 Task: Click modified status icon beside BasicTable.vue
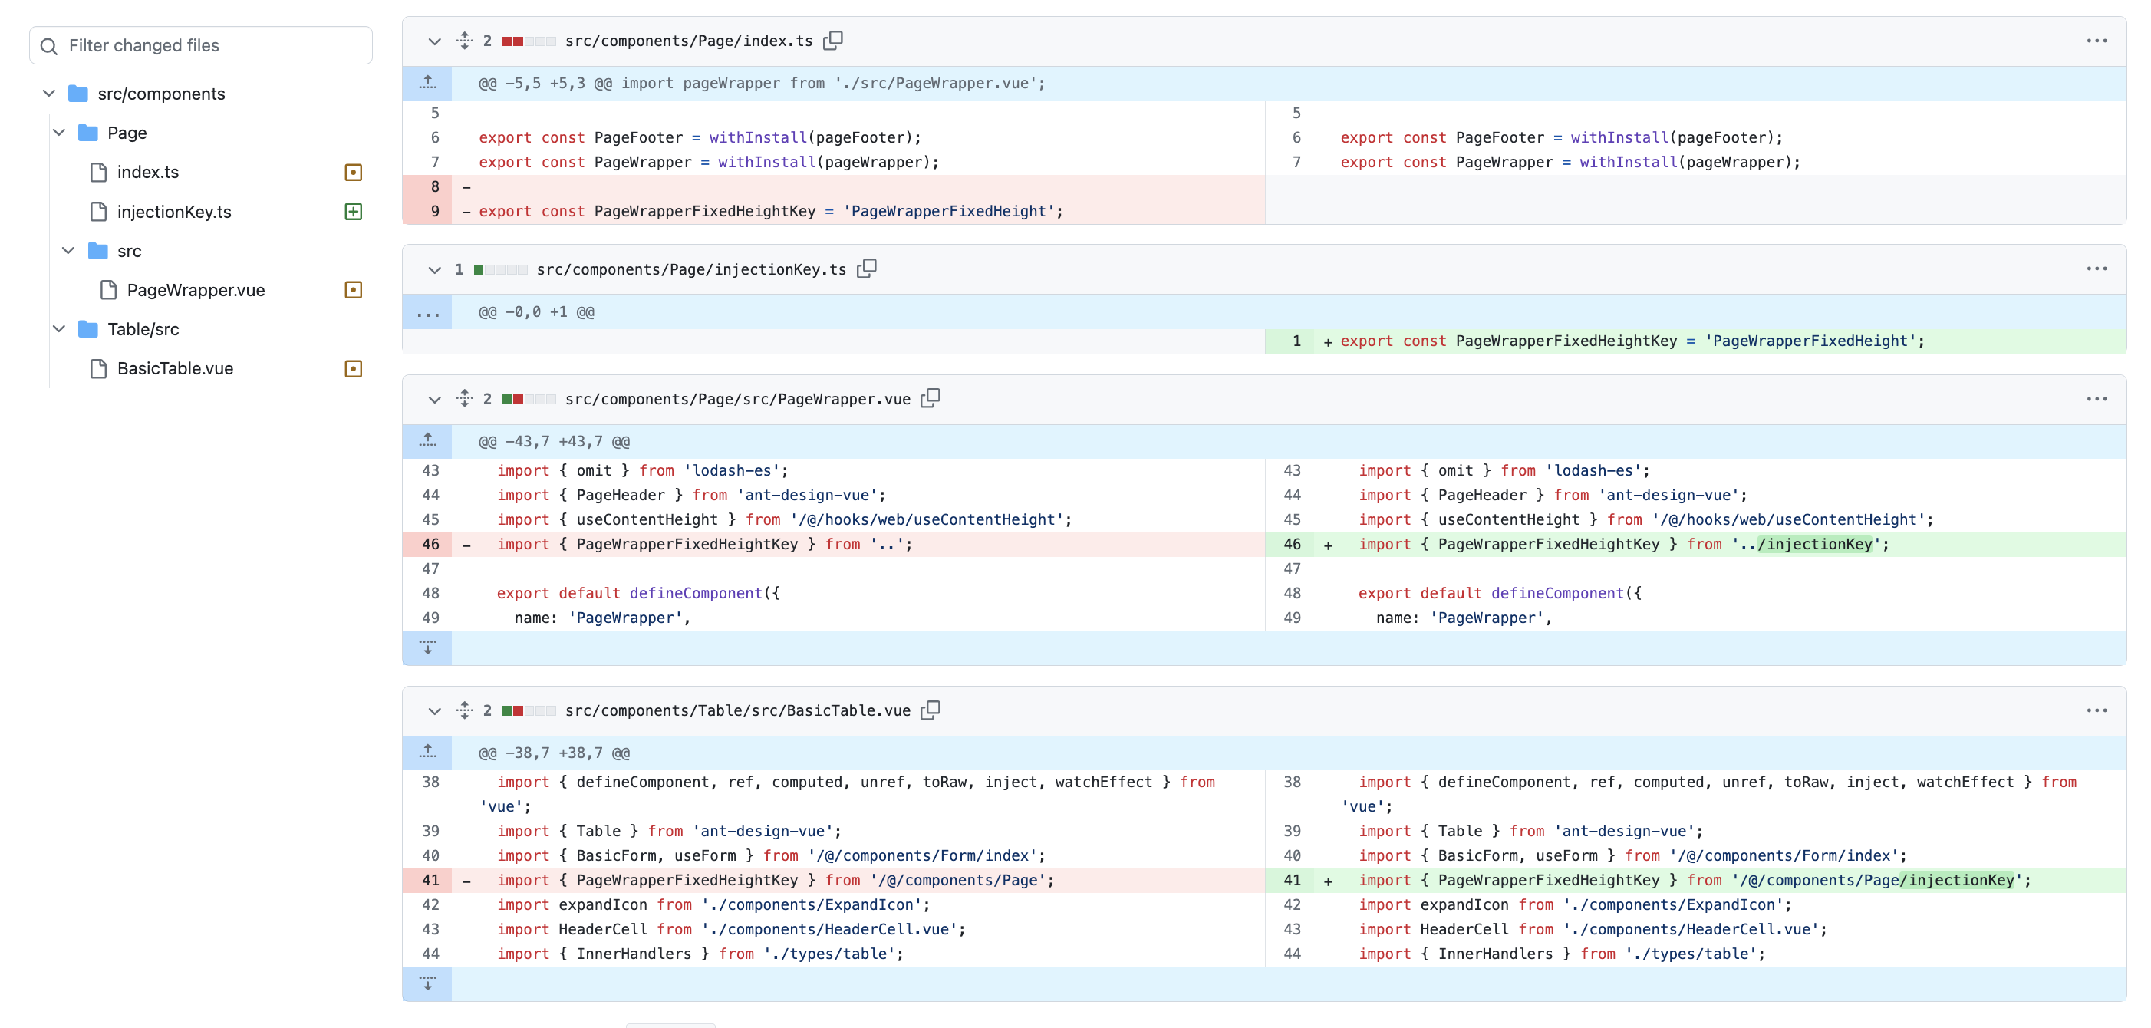point(353,368)
